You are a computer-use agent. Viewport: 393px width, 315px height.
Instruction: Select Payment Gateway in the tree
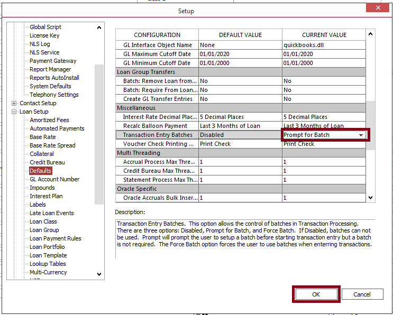point(53,61)
